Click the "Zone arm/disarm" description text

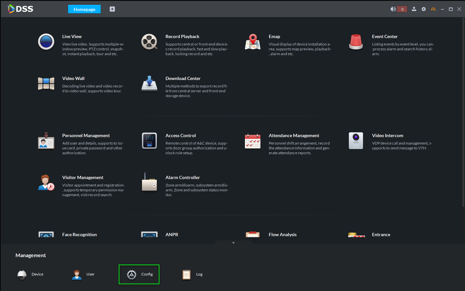[197, 190]
